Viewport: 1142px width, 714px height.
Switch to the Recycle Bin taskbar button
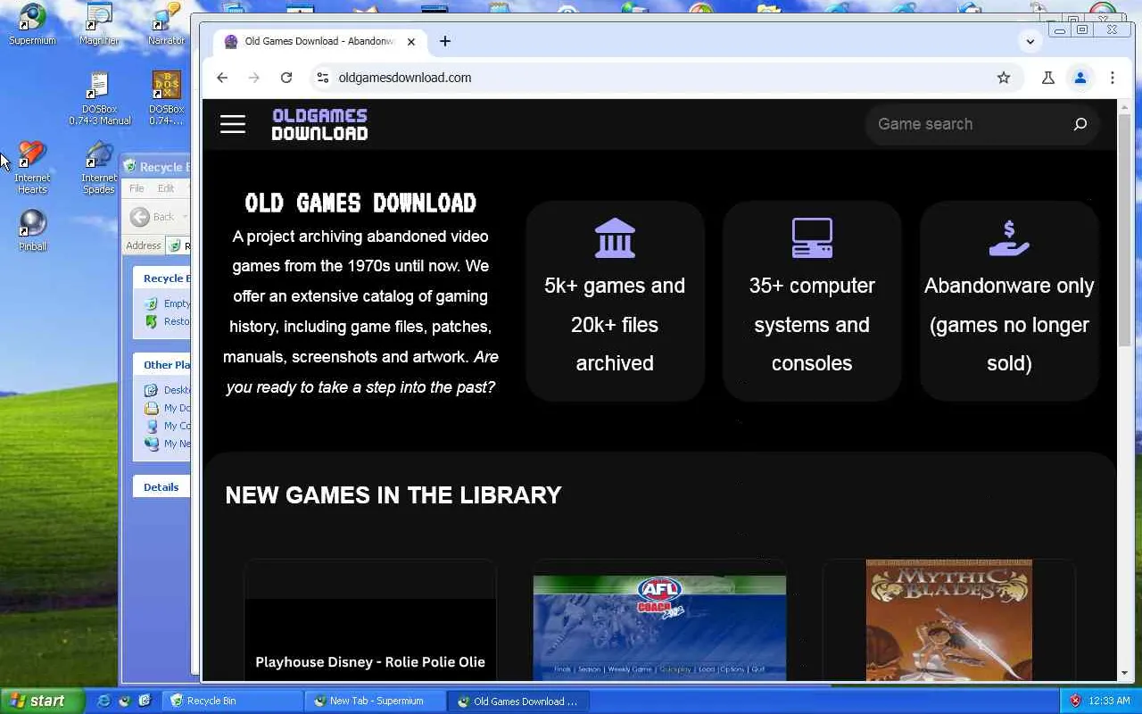click(x=234, y=702)
